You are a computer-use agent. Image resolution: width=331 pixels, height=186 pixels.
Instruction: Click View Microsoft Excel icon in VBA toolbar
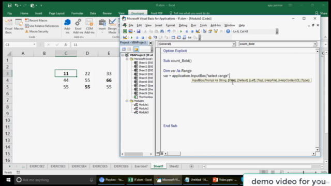[x=125, y=32]
